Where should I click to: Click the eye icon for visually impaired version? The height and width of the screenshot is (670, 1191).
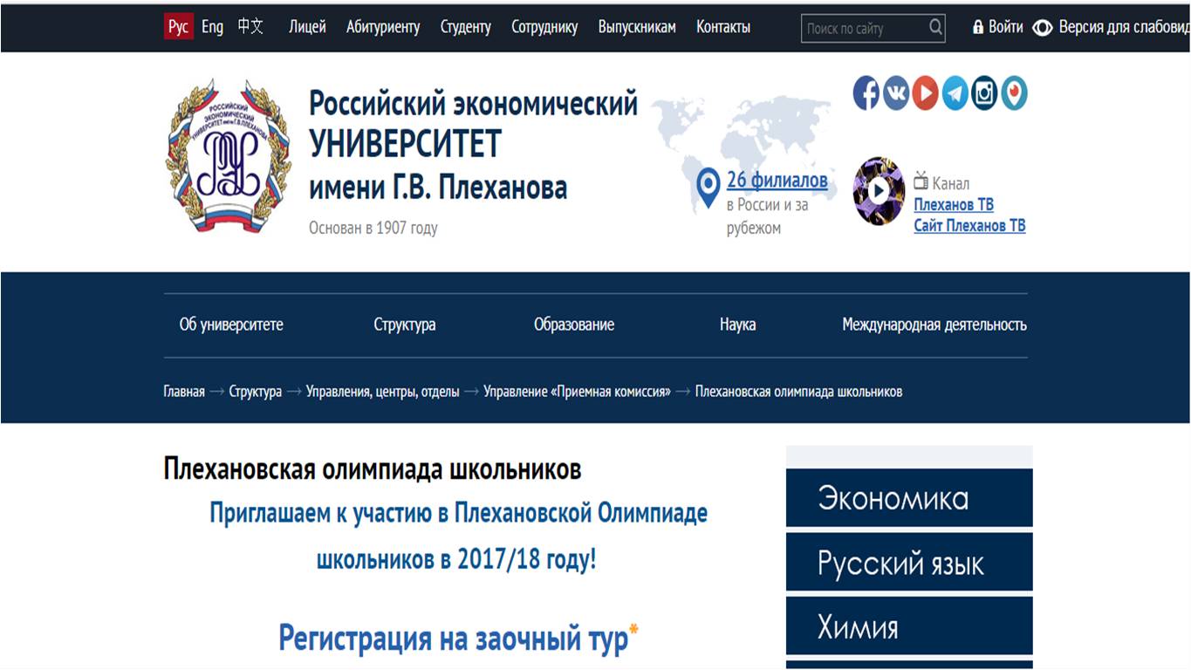tap(1042, 28)
